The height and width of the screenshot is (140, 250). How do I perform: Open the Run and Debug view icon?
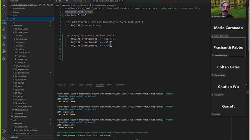(4, 29)
